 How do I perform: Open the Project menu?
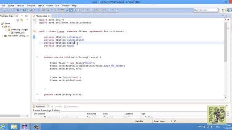pyautogui.click(x=50, y=6)
